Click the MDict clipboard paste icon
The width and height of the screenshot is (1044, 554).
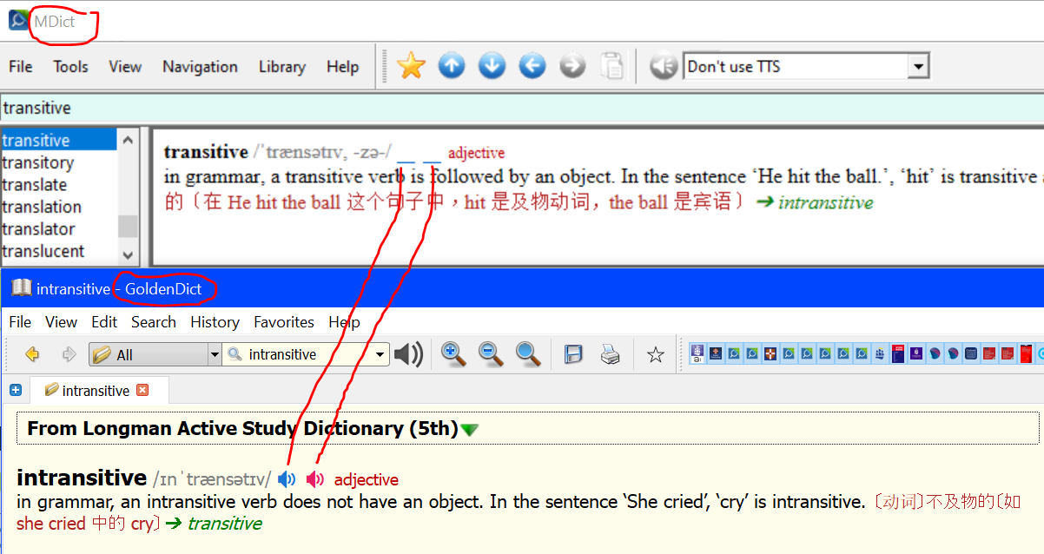612,66
